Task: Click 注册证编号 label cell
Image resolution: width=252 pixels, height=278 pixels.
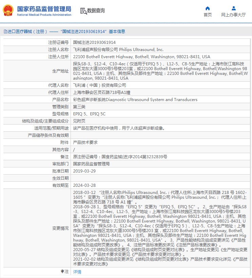Action: click(x=58, y=43)
